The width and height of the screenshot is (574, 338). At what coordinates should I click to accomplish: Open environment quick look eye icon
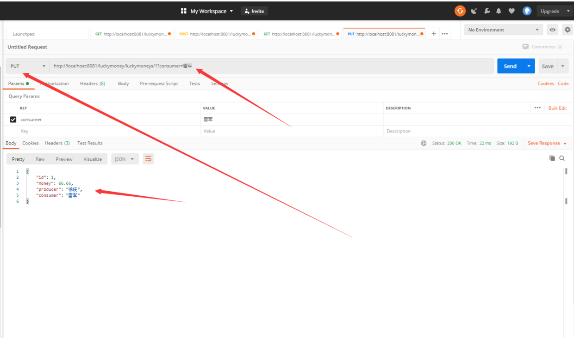point(552,30)
